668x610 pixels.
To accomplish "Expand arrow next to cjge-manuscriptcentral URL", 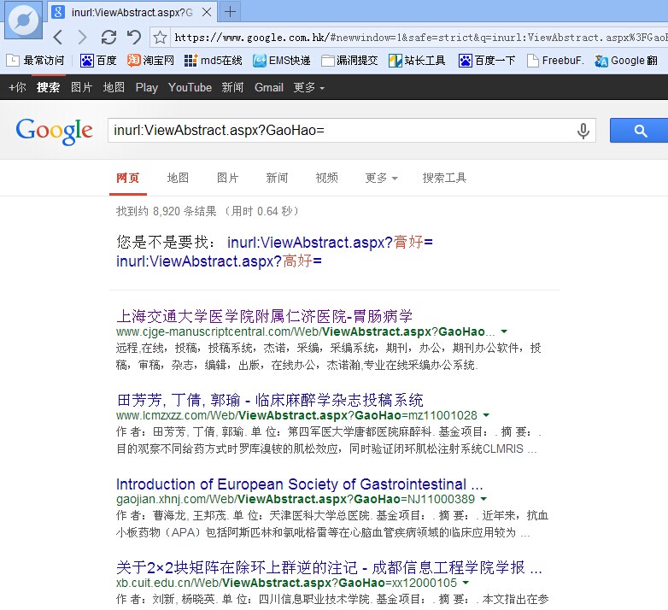I will [x=504, y=331].
